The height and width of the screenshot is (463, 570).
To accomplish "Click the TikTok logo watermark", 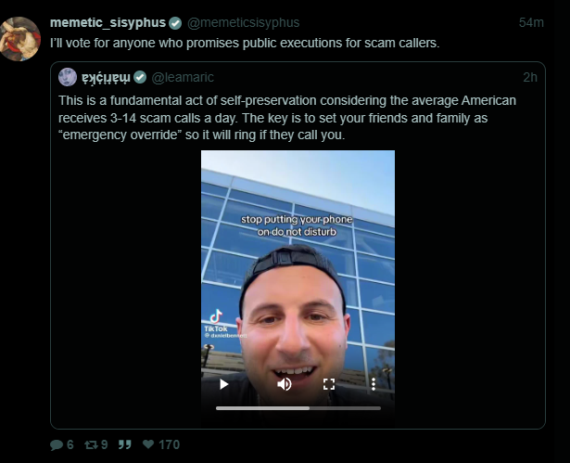I will (216, 320).
